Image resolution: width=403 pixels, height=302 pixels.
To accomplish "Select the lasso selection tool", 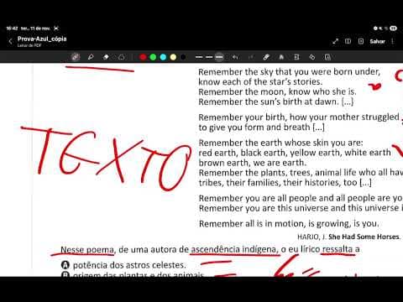I will (122, 57).
